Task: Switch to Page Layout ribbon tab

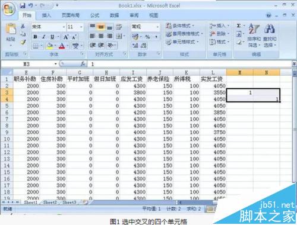Action: [71, 15]
